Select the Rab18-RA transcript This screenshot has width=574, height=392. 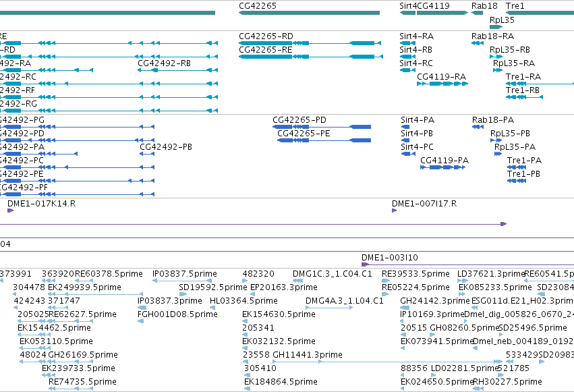[x=478, y=43]
